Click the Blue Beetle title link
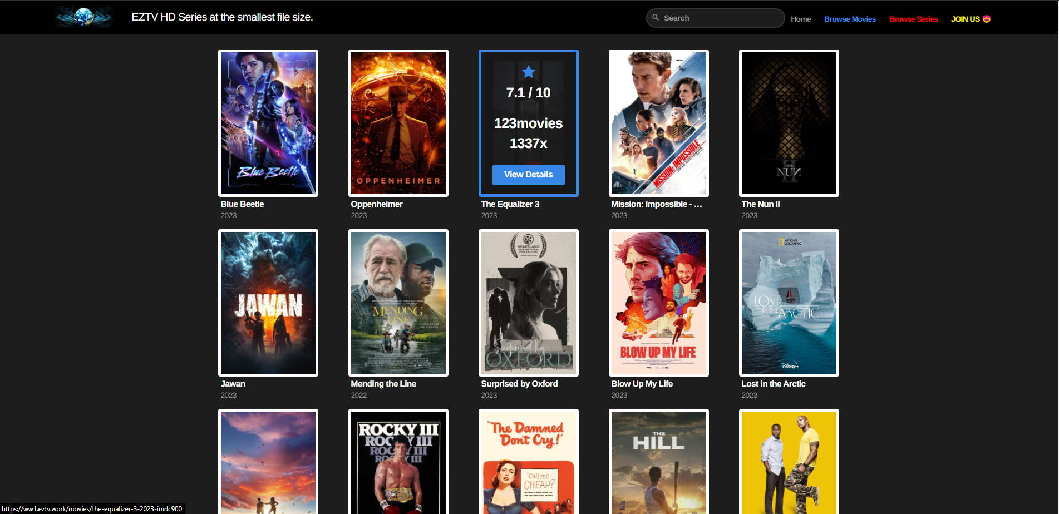Viewport: 1059px width, 514px height. coord(242,204)
